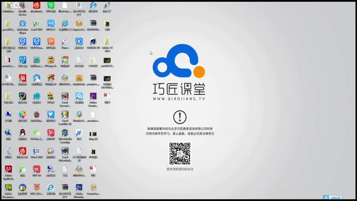This screenshot has width=357, height=201.
Task: Select the red Adobe Application Manager icon
Action: click(x=8, y=169)
